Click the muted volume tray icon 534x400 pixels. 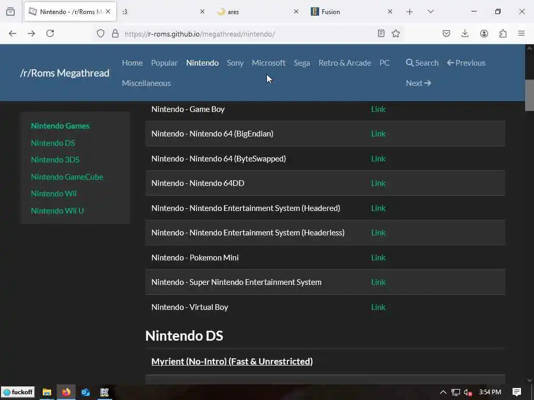(x=468, y=392)
